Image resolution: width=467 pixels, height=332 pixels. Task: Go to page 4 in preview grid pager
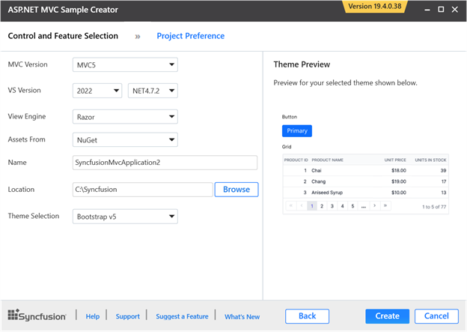pyautogui.click(x=343, y=206)
